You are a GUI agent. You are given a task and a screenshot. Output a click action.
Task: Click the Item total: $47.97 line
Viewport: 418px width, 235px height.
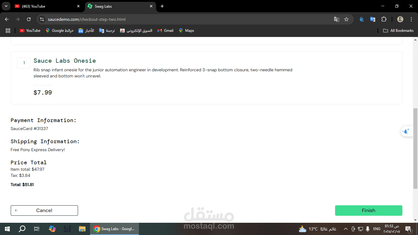[x=28, y=169]
